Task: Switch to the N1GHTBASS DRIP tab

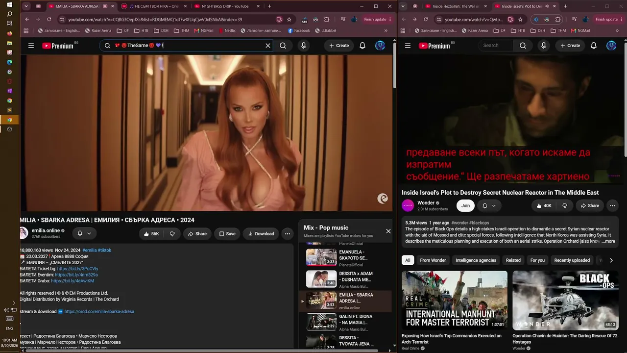Action: 224,6
